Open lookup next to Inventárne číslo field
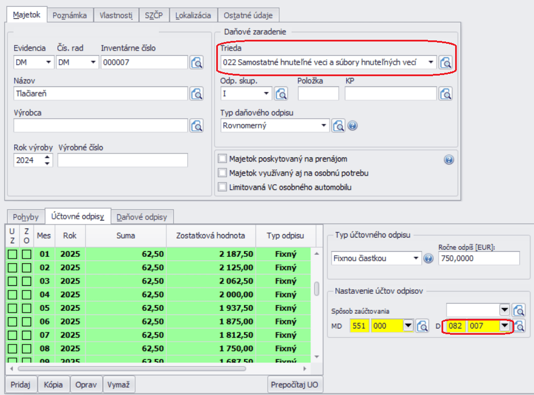The width and height of the screenshot is (534, 395). (196, 63)
